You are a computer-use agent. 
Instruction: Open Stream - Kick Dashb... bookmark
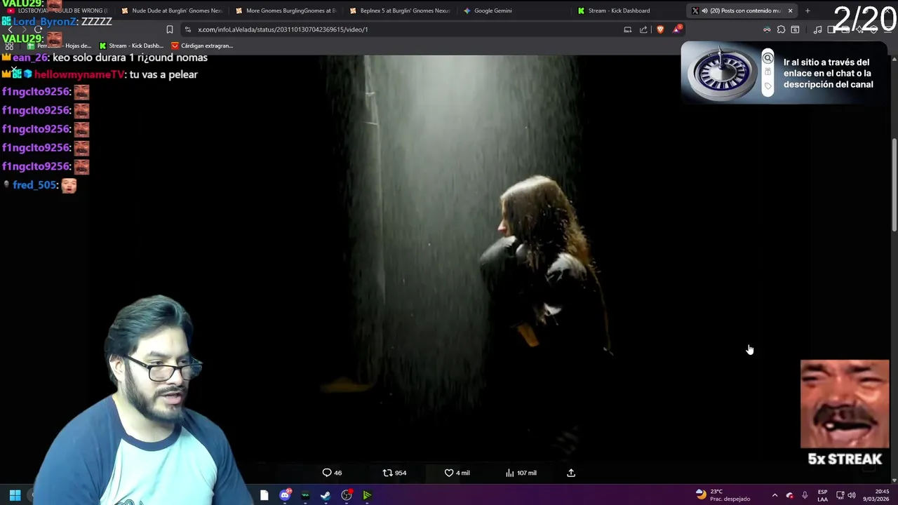tap(131, 46)
